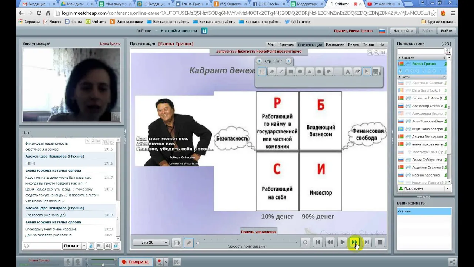Switch to the Чат tab
The width and height of the screenshot is (474, 267).
271,44
